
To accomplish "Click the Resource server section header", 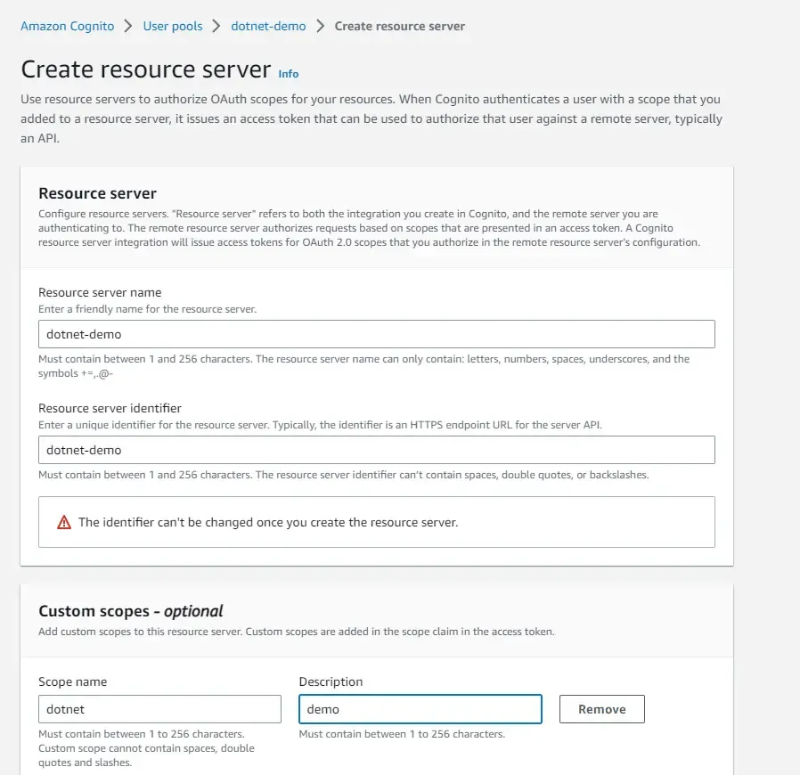I will click(x=97, y=193).
